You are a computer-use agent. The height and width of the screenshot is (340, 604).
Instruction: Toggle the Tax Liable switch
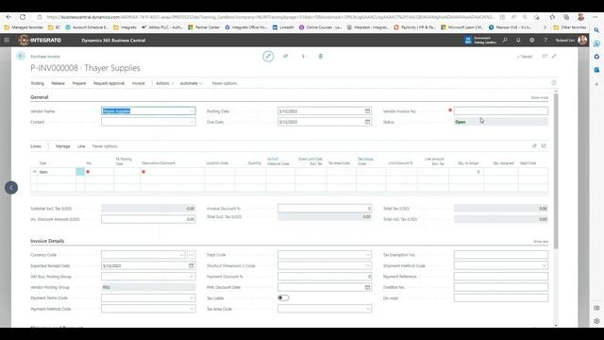pyautogui.click(x=283, y=298)
